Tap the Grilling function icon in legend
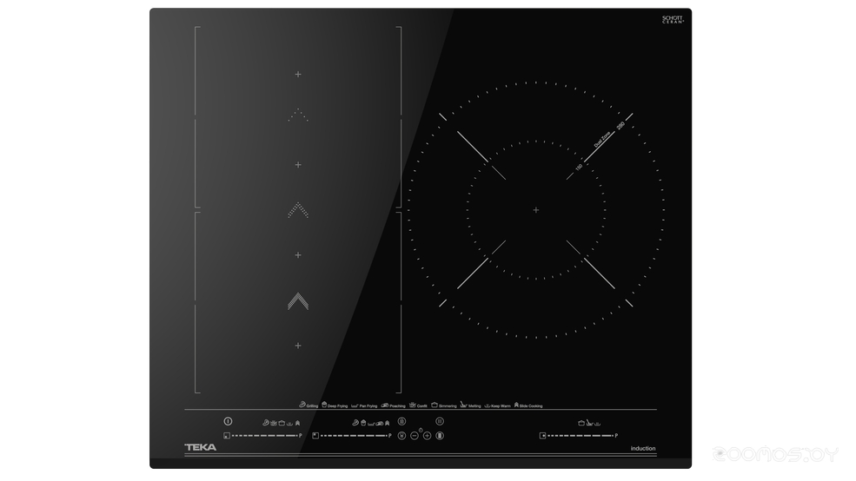 click(x=302, y=405)
